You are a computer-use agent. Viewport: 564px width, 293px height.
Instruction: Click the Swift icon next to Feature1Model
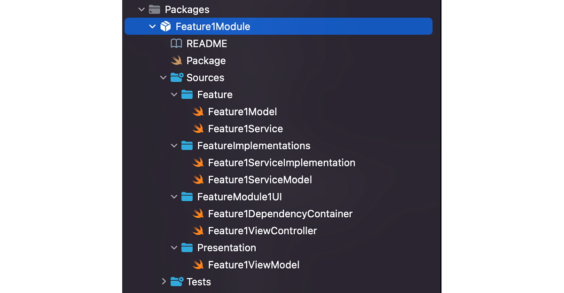198,111
